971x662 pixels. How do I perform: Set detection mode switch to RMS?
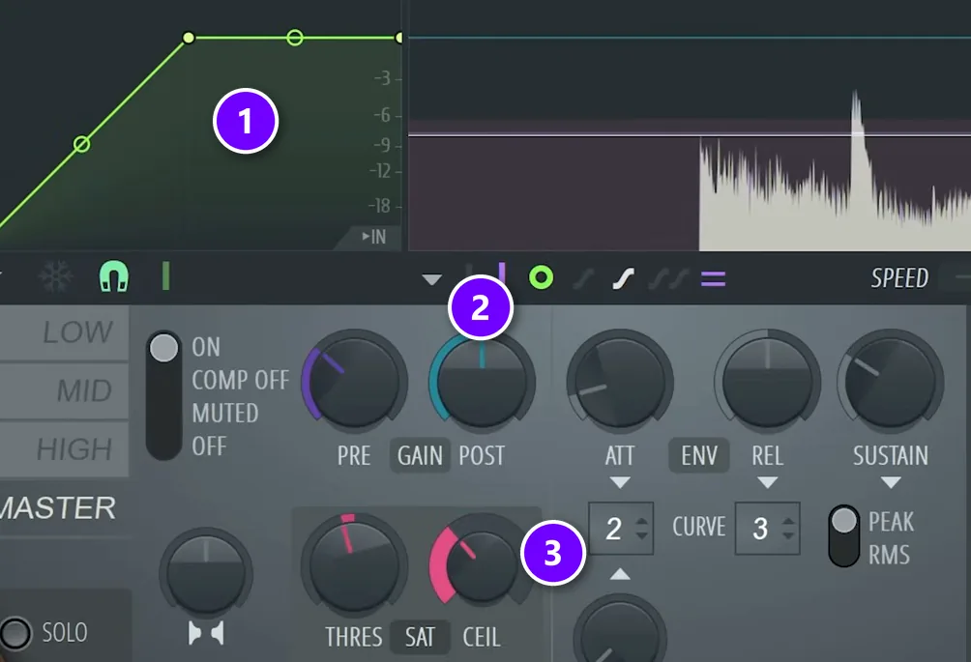889,555
